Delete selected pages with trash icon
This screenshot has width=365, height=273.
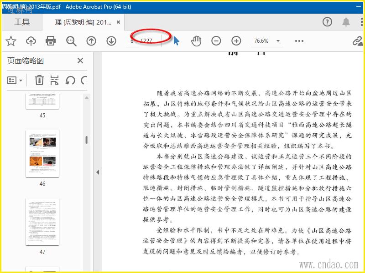click(x=39, y=80)
